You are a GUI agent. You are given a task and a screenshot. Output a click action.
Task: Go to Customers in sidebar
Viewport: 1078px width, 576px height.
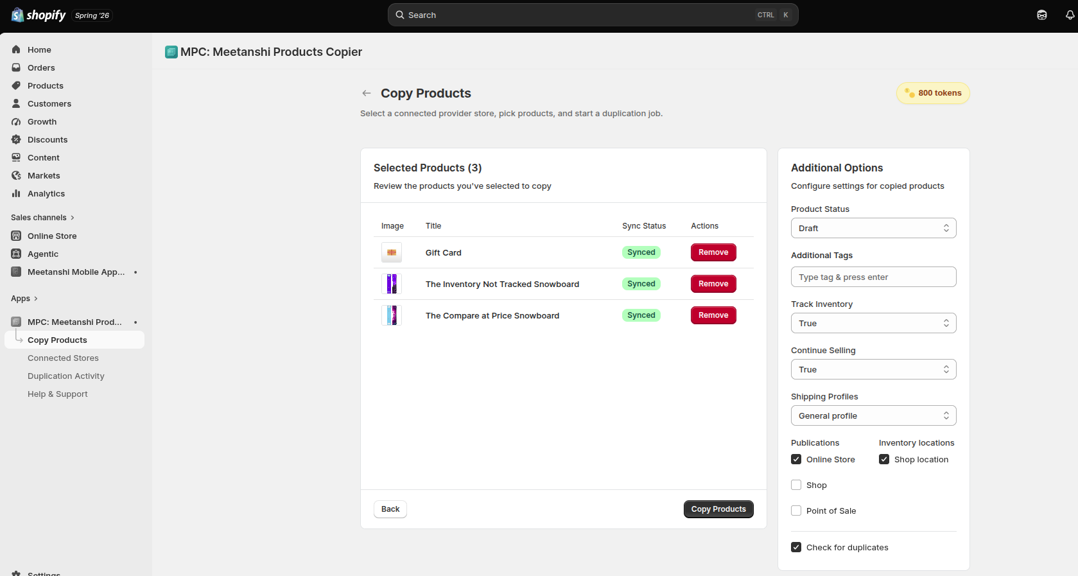[x=49, y=103]
